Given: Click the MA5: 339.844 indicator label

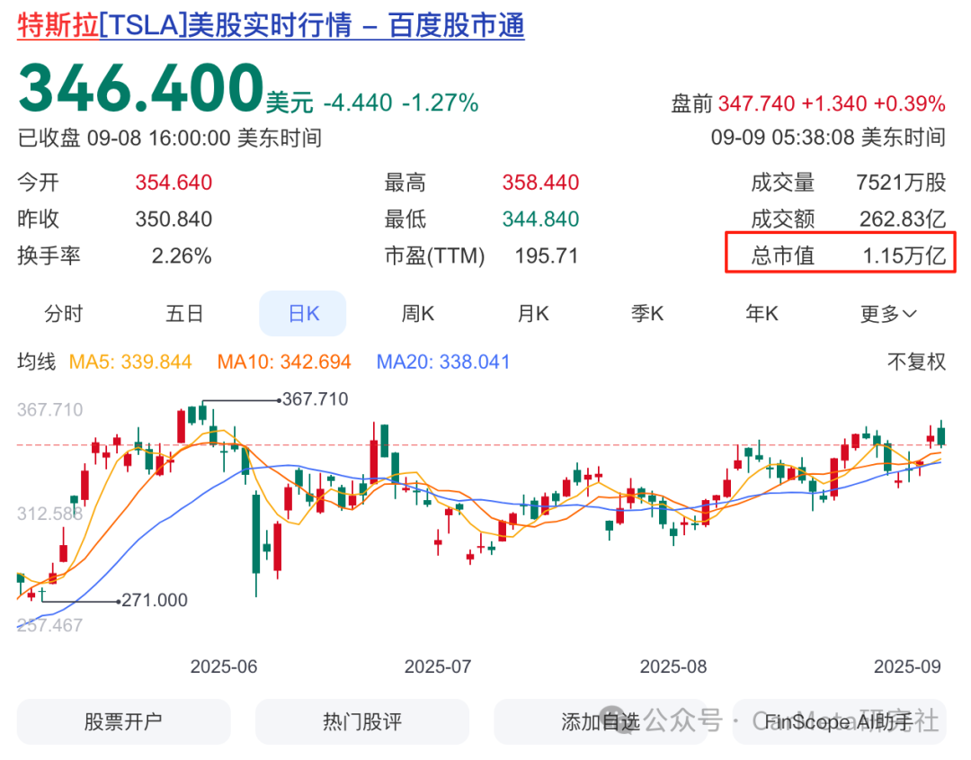Looking at the screenshot, I should 130,362.
